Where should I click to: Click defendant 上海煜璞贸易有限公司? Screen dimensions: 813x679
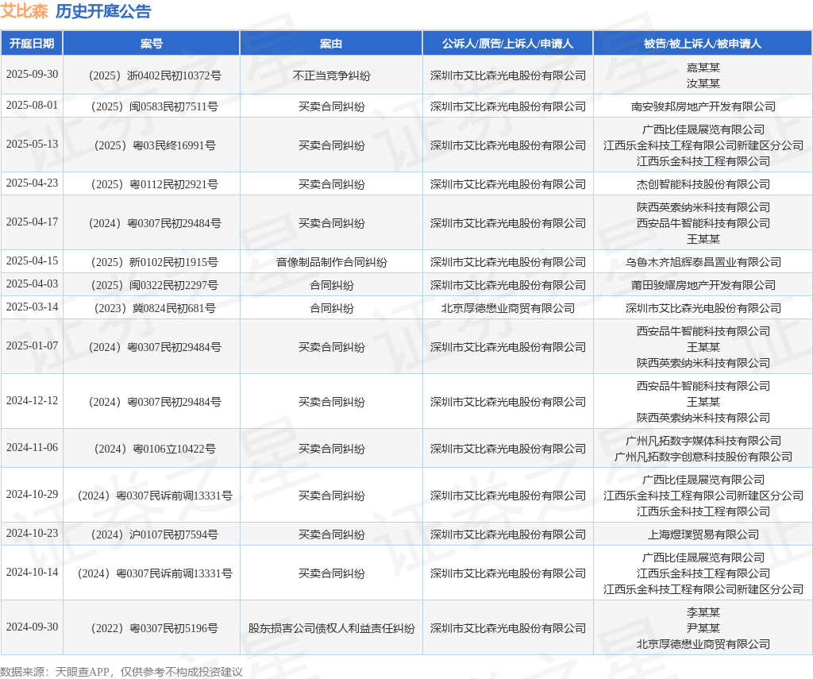(703, 534)
